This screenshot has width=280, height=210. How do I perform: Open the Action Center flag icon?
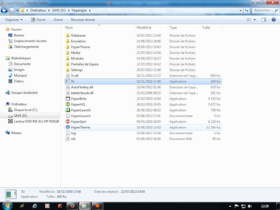tap(237, 206)
